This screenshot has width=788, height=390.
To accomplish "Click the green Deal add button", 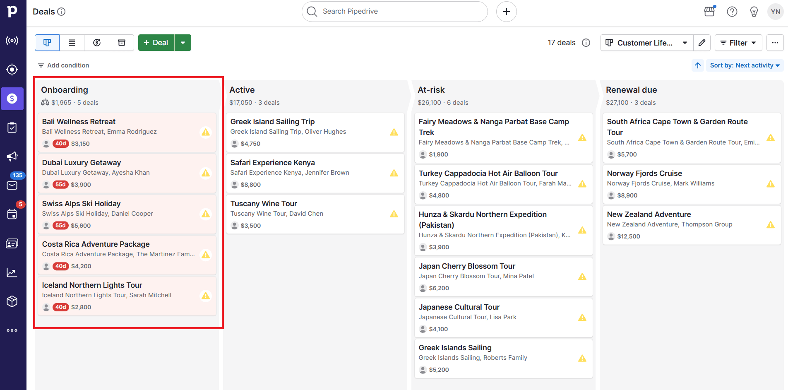I will pos(156,43).
